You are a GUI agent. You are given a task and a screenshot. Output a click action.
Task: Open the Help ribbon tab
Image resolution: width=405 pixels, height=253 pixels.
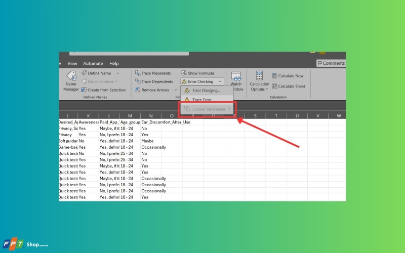tap(114, 64)
